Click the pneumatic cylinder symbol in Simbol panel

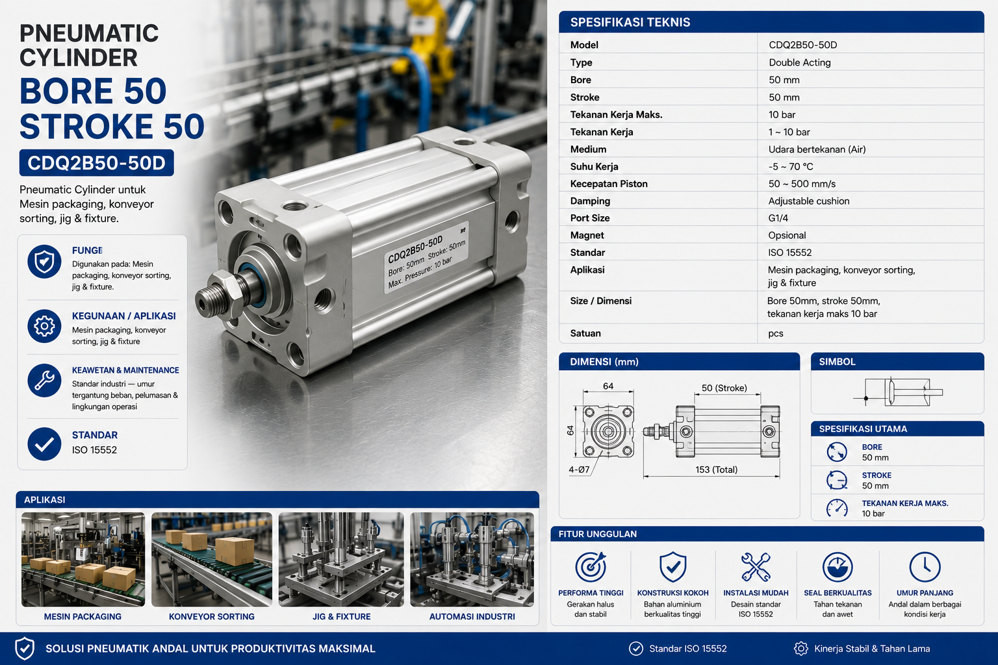tap(898, 392)
